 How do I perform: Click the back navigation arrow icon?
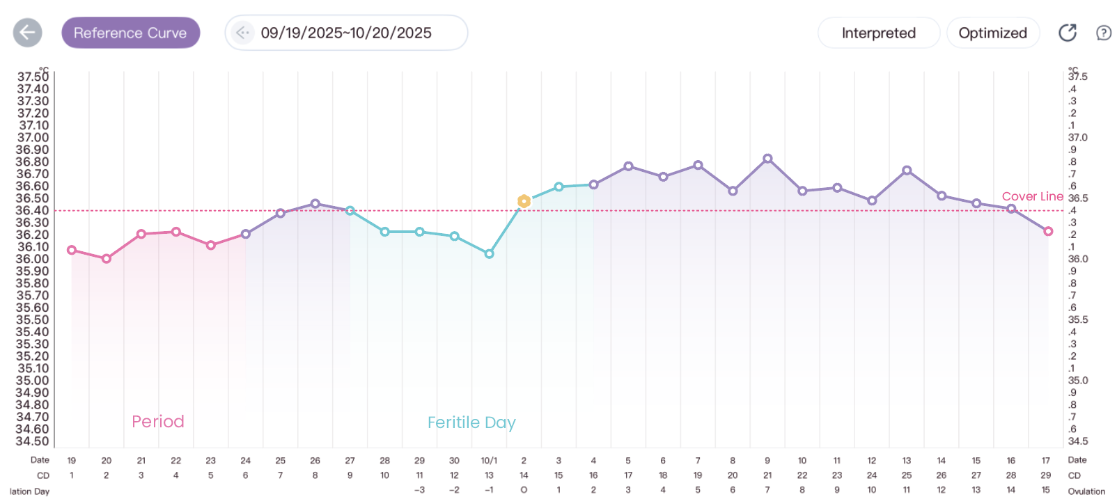(26, 32)
